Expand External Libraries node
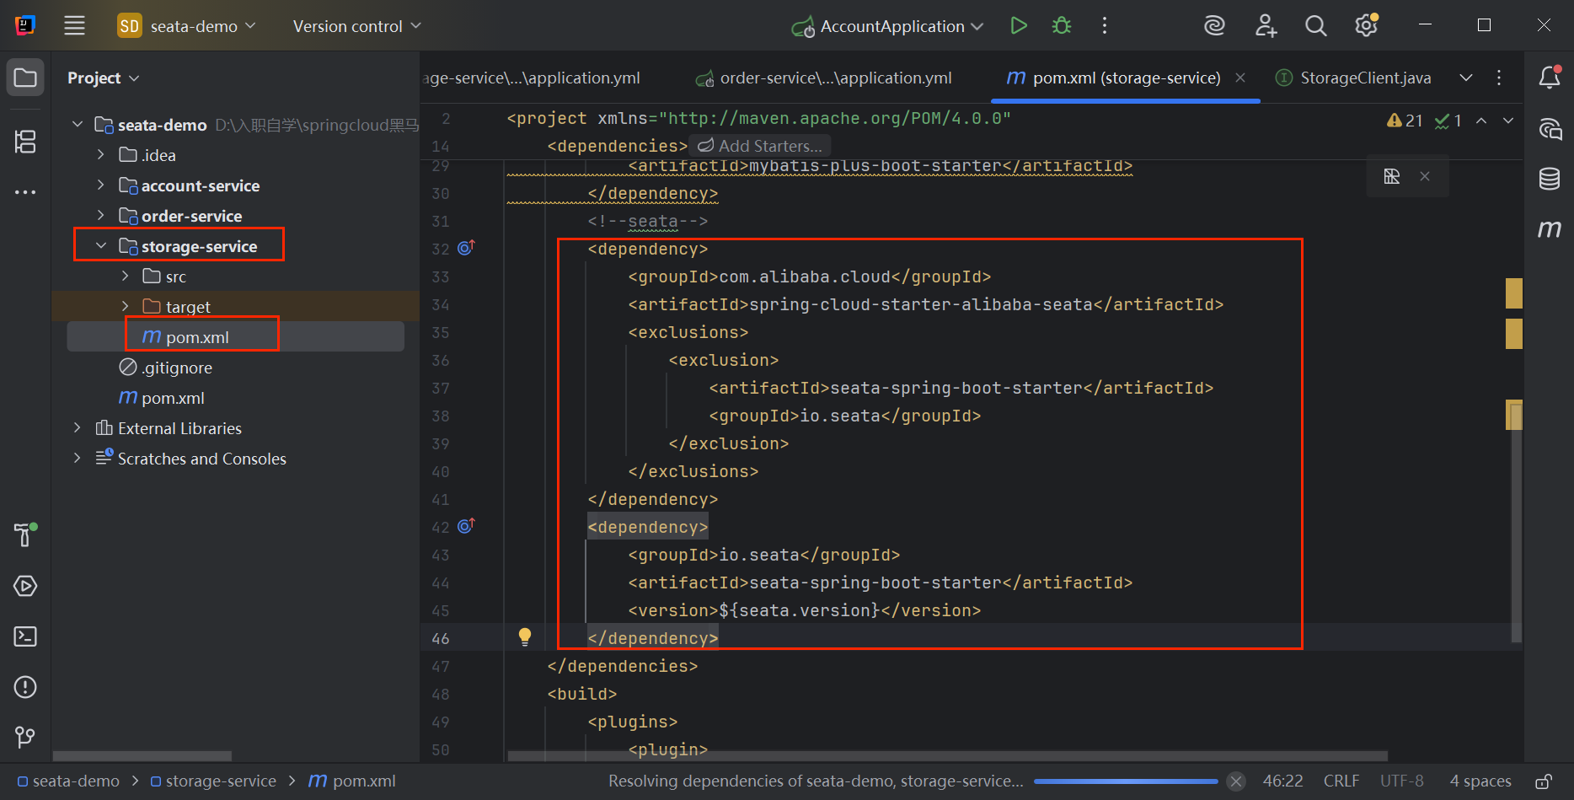This screenshot has width=1574, height=800. 78,428
